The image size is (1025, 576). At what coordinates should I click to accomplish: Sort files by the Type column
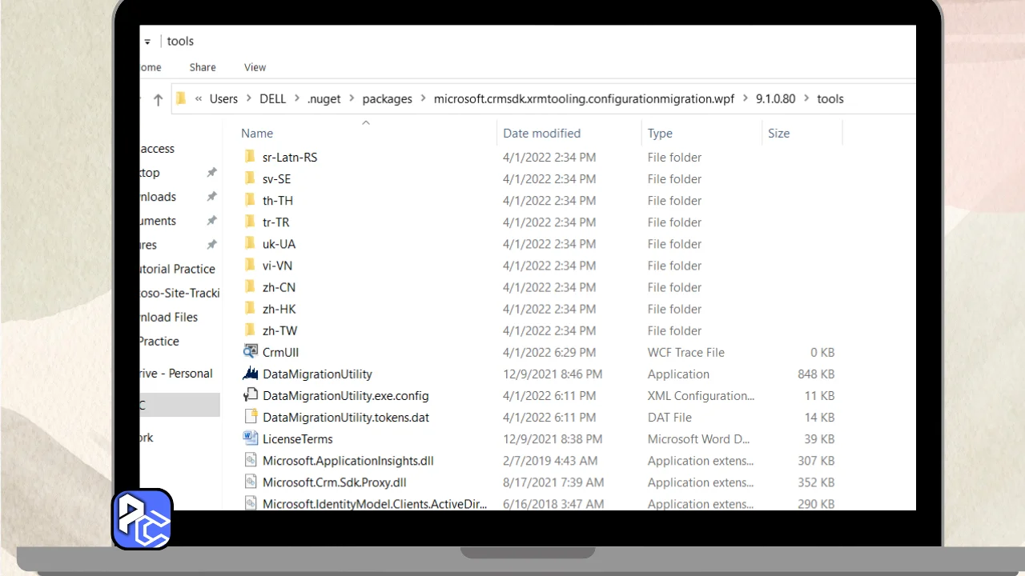click(660, 134)
